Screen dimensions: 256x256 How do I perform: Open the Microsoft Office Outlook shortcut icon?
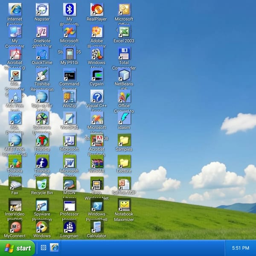(x=124, y=9)
